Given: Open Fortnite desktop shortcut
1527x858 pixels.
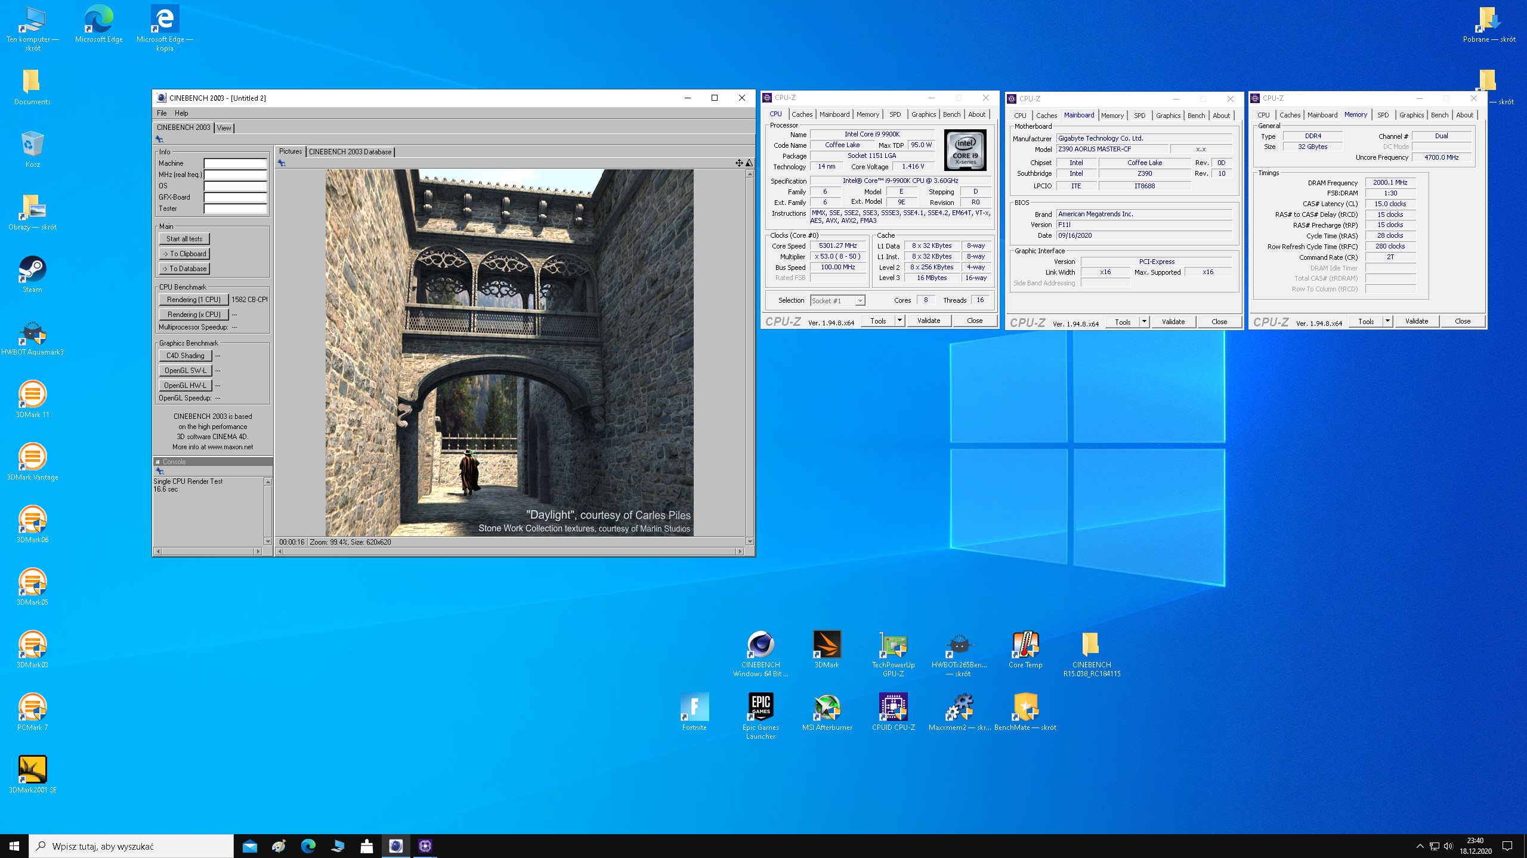Looking at the screenshot, I should click(694, 713).
